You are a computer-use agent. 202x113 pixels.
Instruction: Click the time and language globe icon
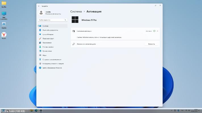[40, 51]
